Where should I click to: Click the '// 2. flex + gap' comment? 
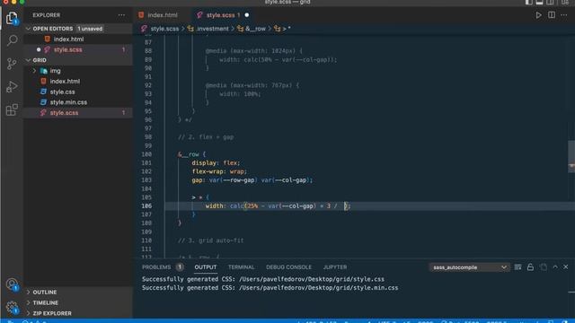(x=206, y=137)
